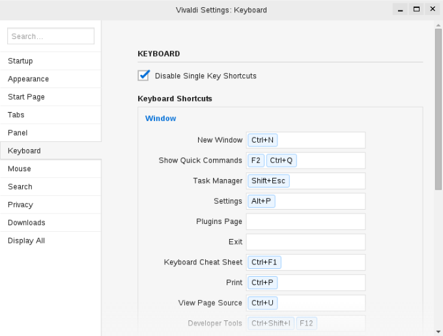Click the Task Manager shortcut field
Viewport: 443px width, 336px height.
[x=306, y=181]
